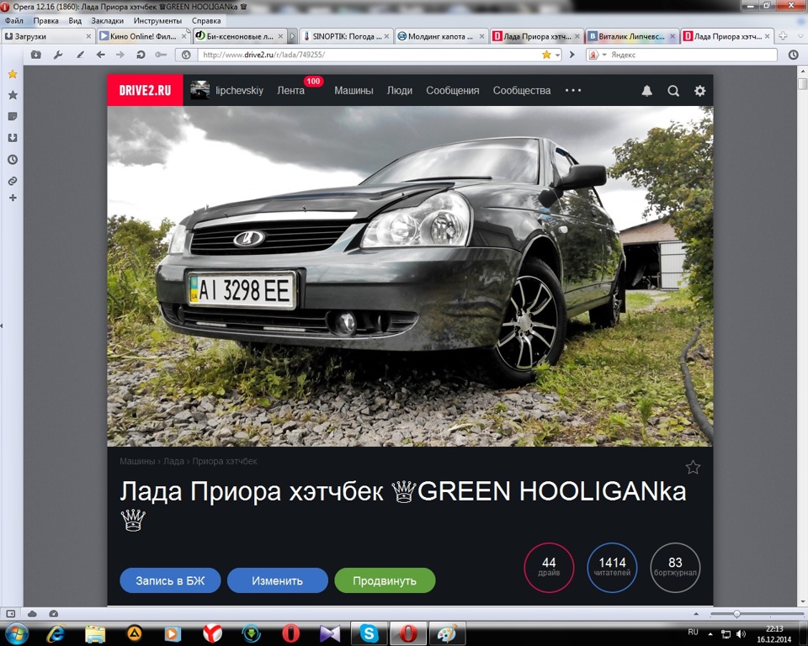This screenshot has width=808, height=646.
Task: Add a new panel with plus icon
Action: click(x=13, y=198)
